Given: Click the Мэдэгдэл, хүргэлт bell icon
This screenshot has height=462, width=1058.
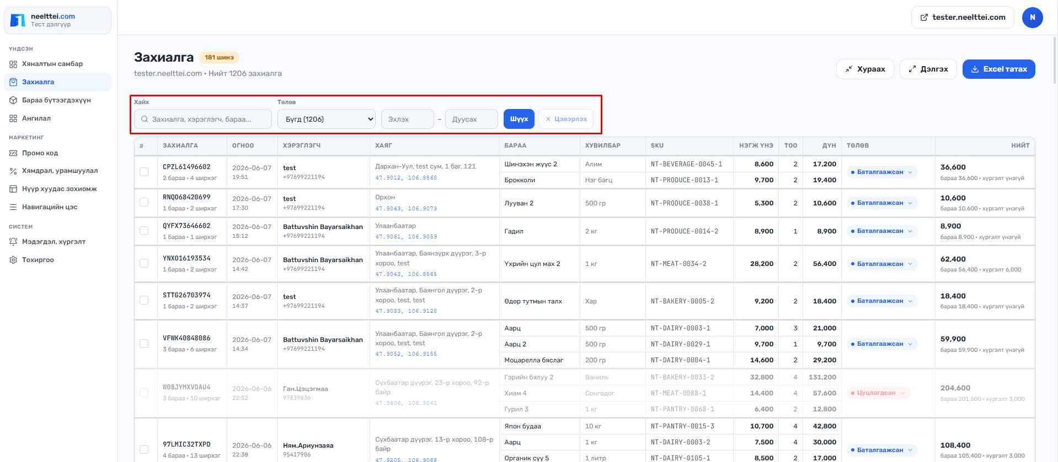Looking at the screenshot, I should tap(13, 242).
